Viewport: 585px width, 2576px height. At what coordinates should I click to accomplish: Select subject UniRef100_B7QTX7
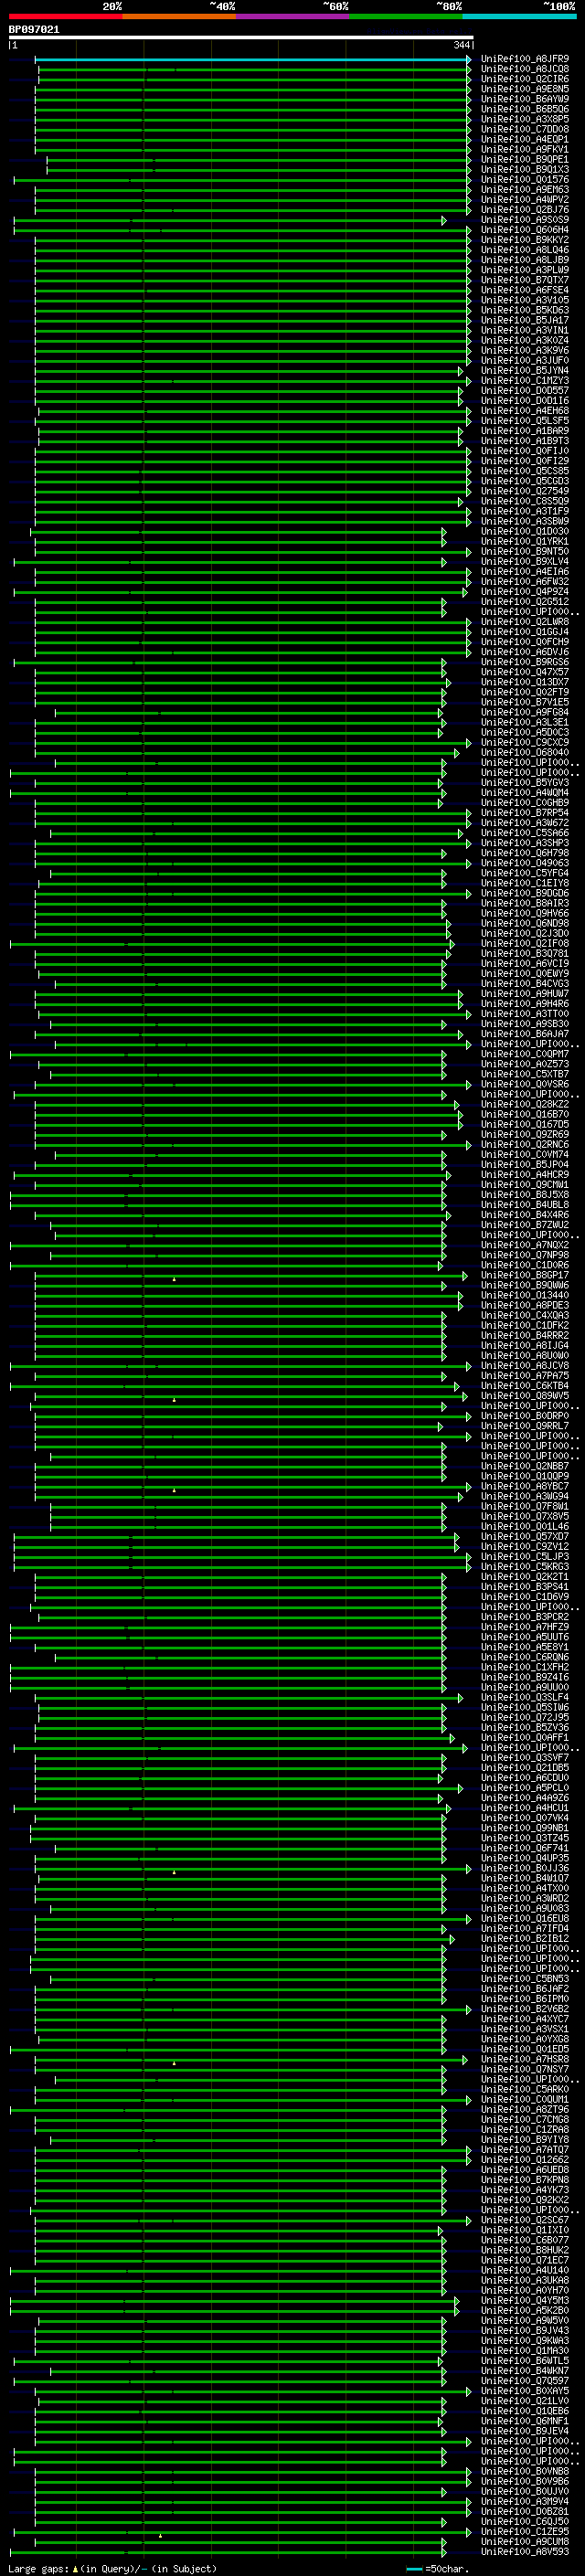click(525, 280)
